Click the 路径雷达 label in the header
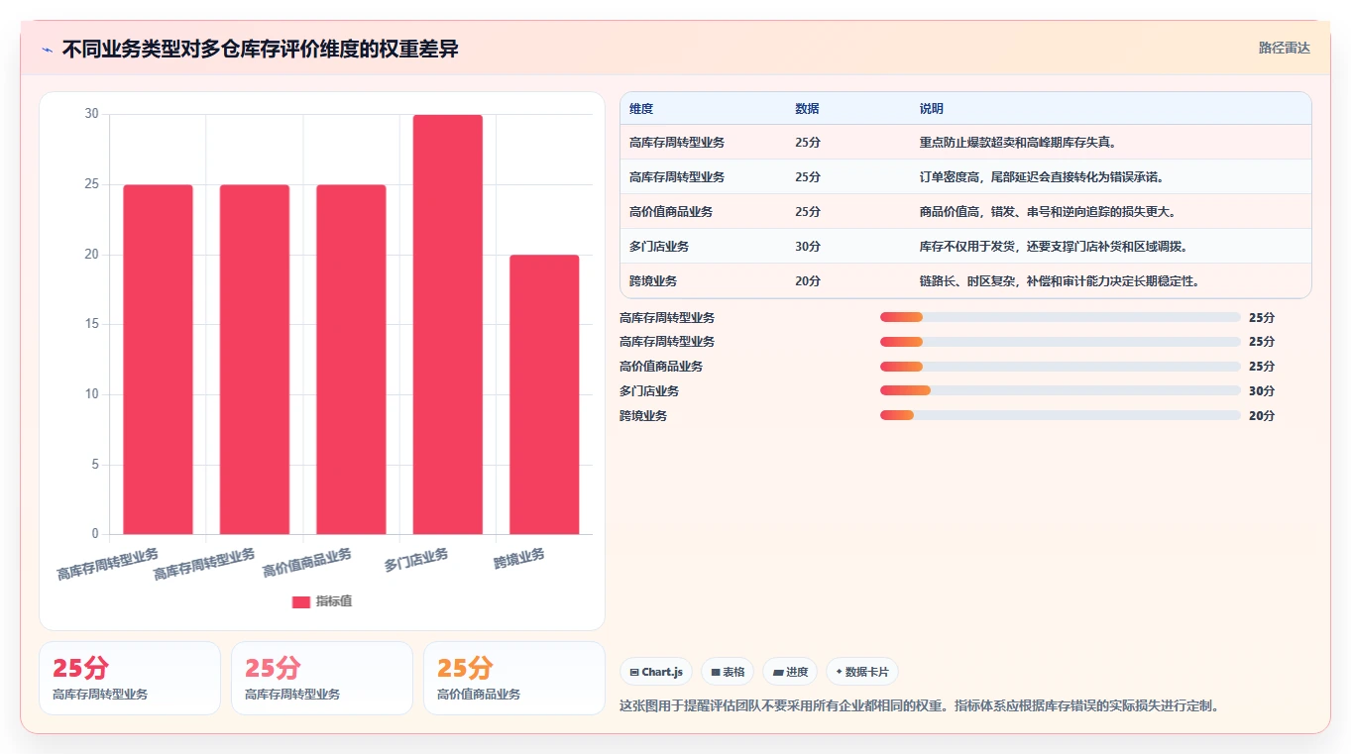The width and height of the screenshot is (1351, 754). click(x=1285, y=48)
